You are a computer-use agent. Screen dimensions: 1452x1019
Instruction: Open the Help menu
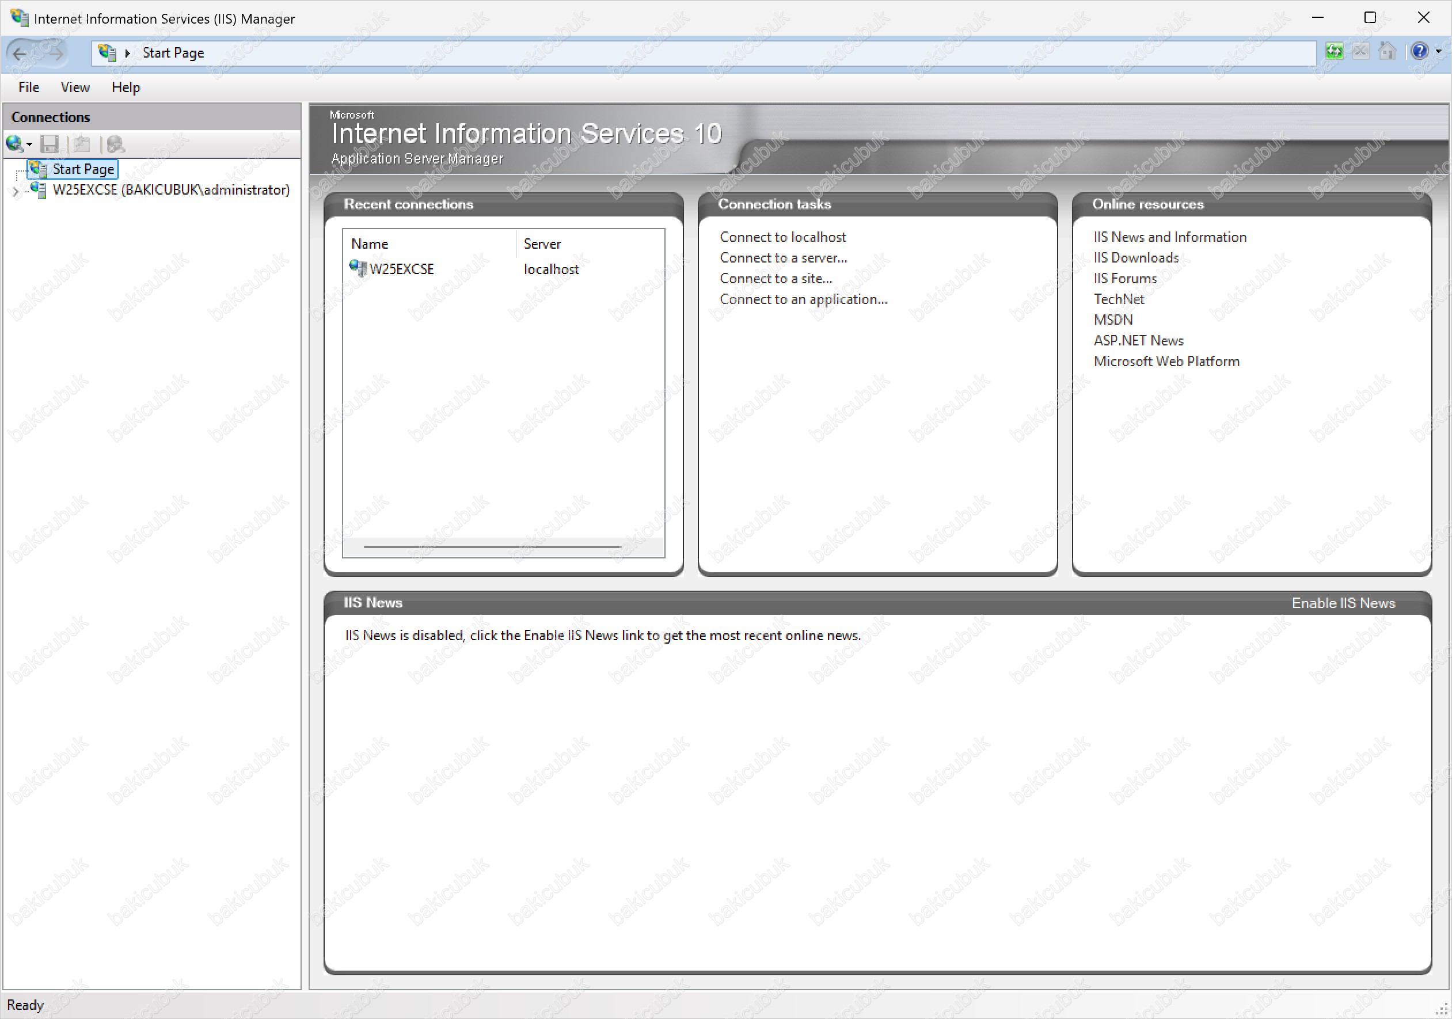tap(126, 88)
